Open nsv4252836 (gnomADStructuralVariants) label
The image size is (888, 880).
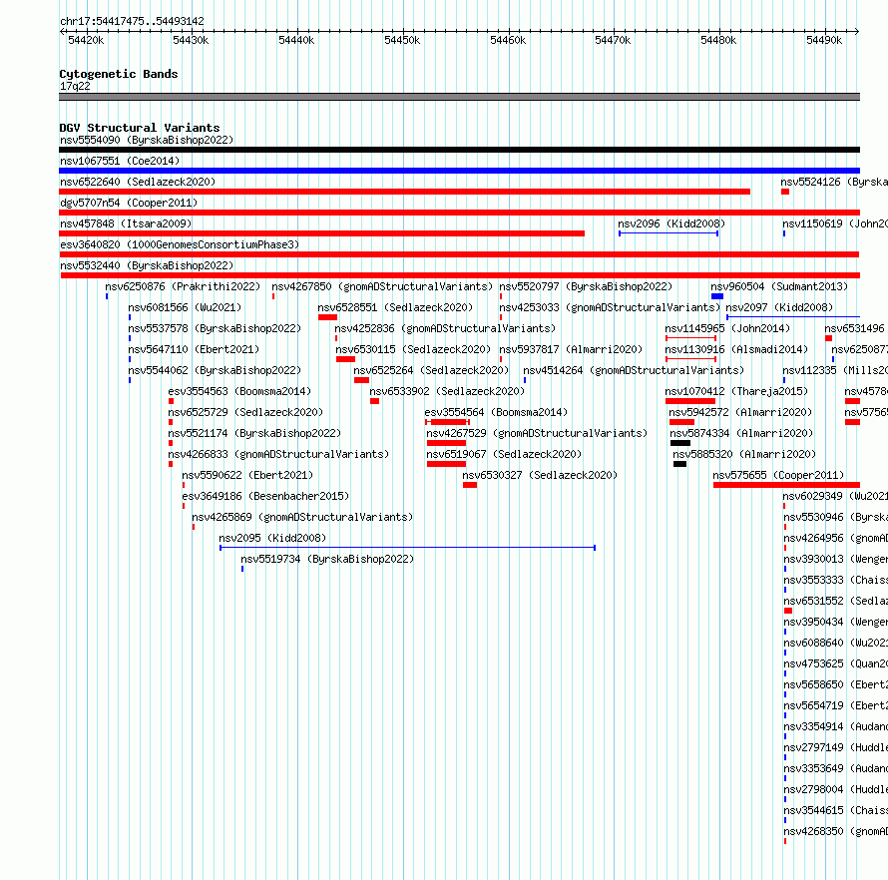pyautogui.click(x=445, y=328)
